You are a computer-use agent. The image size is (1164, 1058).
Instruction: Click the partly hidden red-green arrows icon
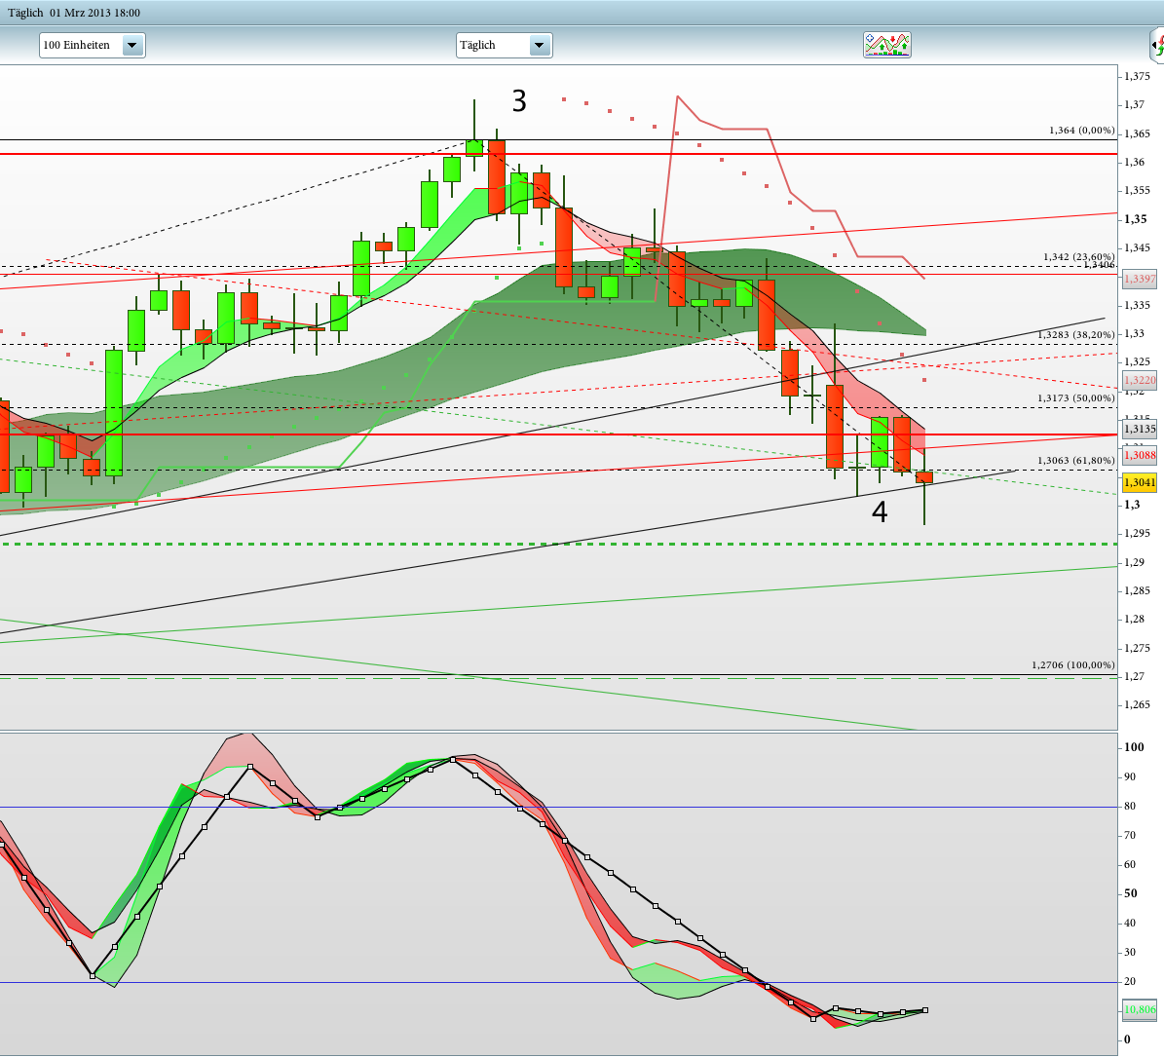click(x=1157, y=45)
